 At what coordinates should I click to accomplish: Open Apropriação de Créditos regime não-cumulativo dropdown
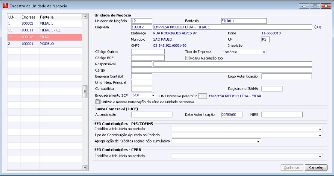(216, 141)
